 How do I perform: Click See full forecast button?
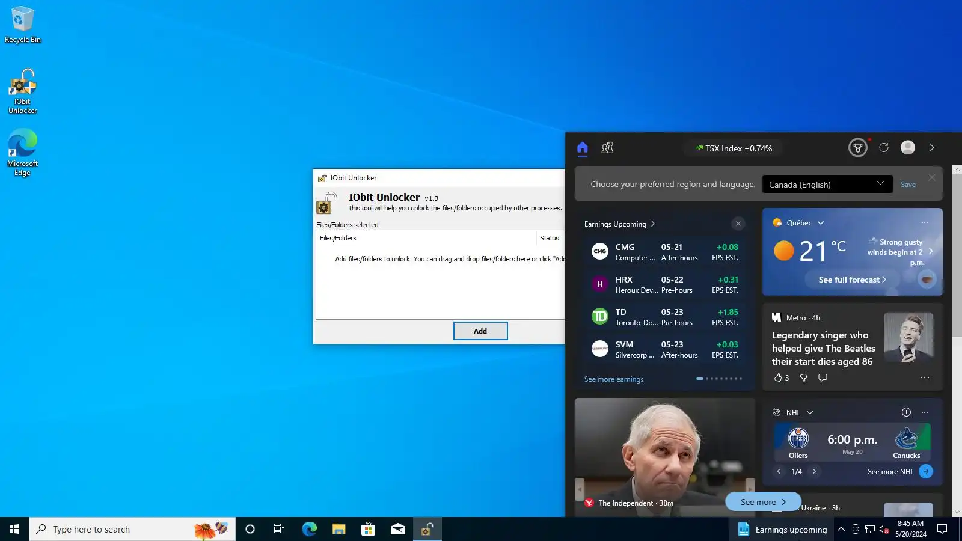[x=853, y=280]
